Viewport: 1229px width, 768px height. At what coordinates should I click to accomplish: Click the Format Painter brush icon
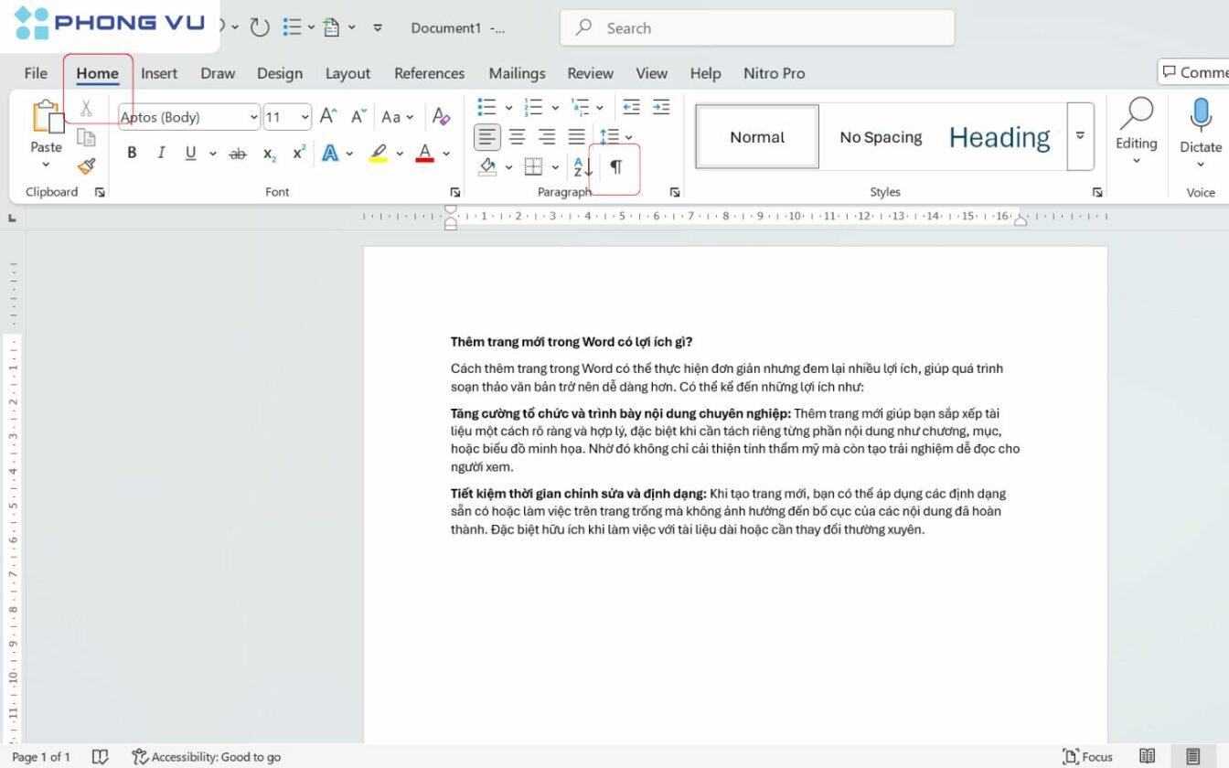pyautogui.click(x=86, y=166)
